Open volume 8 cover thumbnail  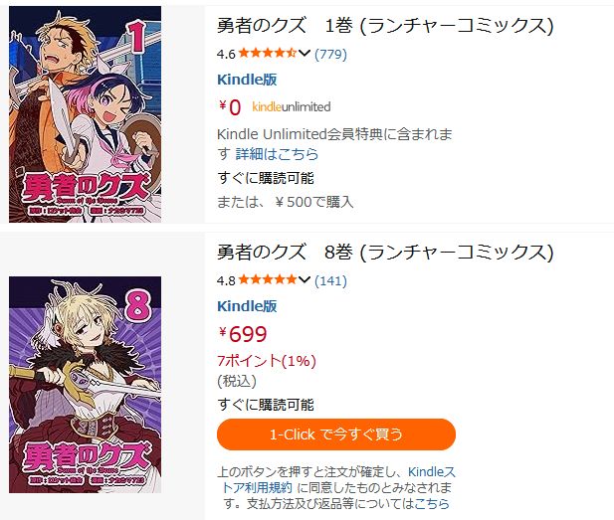point(85,385)
